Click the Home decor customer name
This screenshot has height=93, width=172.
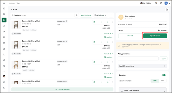[x=130, y=16]
